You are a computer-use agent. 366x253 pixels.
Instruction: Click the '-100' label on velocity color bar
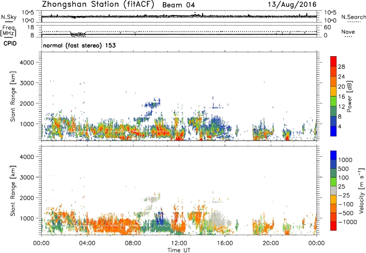coord(345,204)
